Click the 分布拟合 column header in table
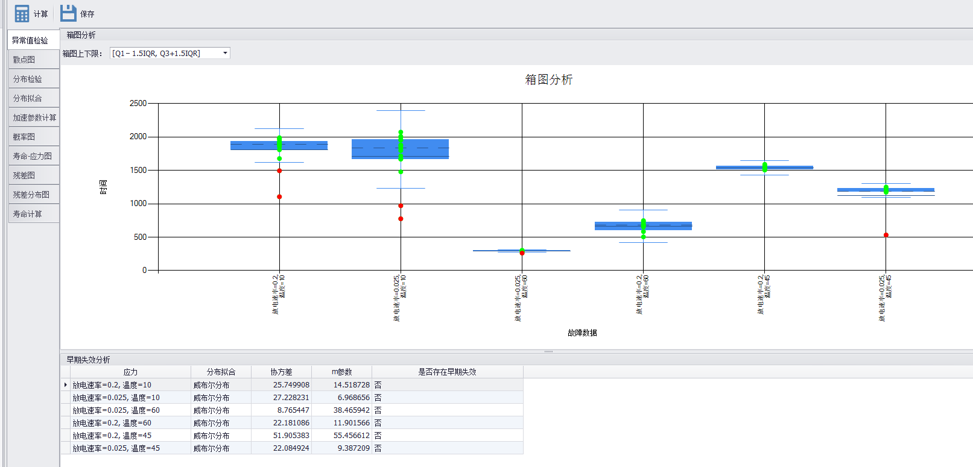This screenshot has height=467, width=973. click(x=221, y=372)
